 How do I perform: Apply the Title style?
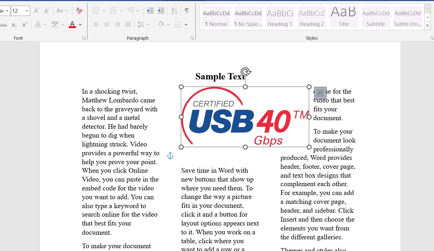pyautogui.click(x=344, y=17)
